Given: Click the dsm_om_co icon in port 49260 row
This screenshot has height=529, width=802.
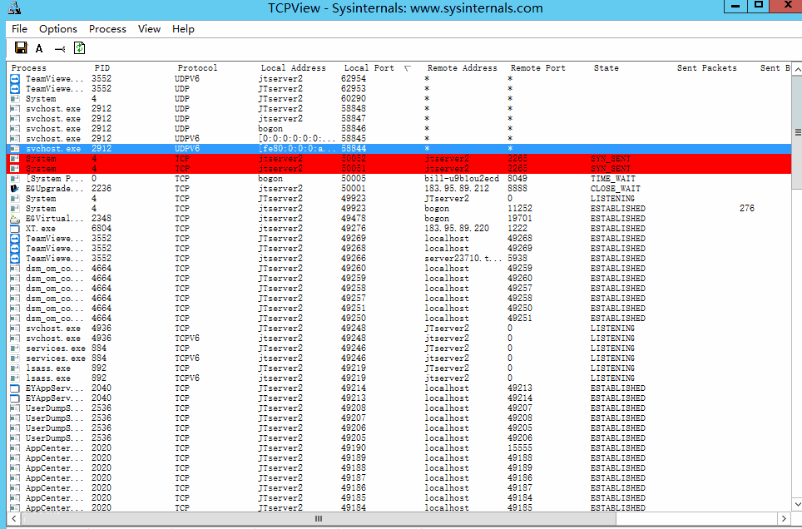Looking at the screenshot, I should coord(15,268).
